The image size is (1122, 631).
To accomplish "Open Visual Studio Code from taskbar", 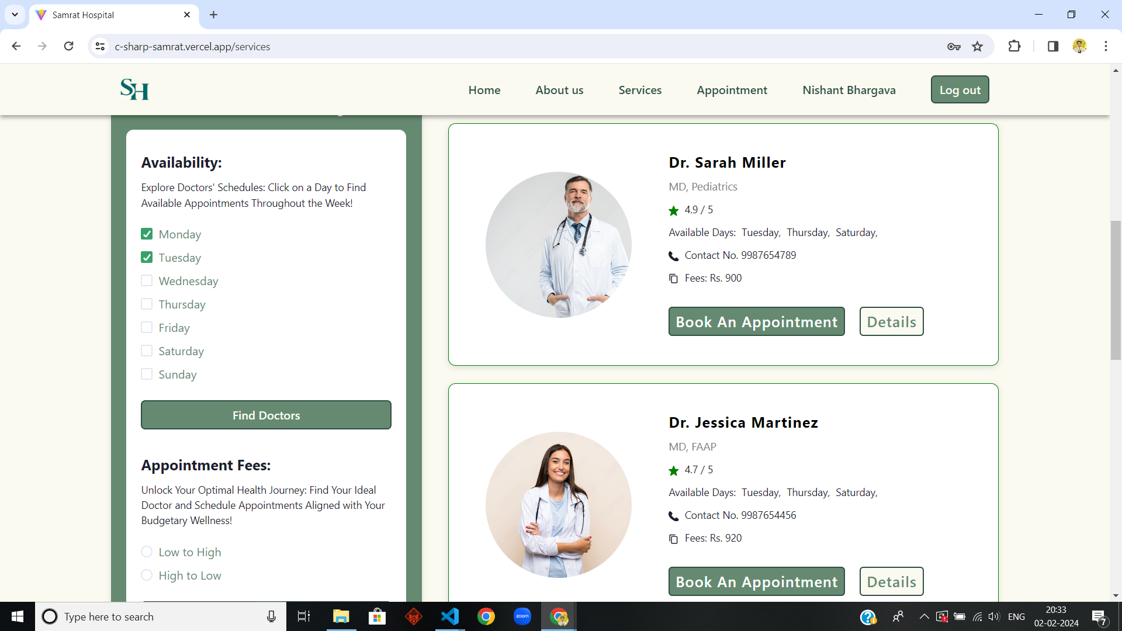I will click(450, 616).
